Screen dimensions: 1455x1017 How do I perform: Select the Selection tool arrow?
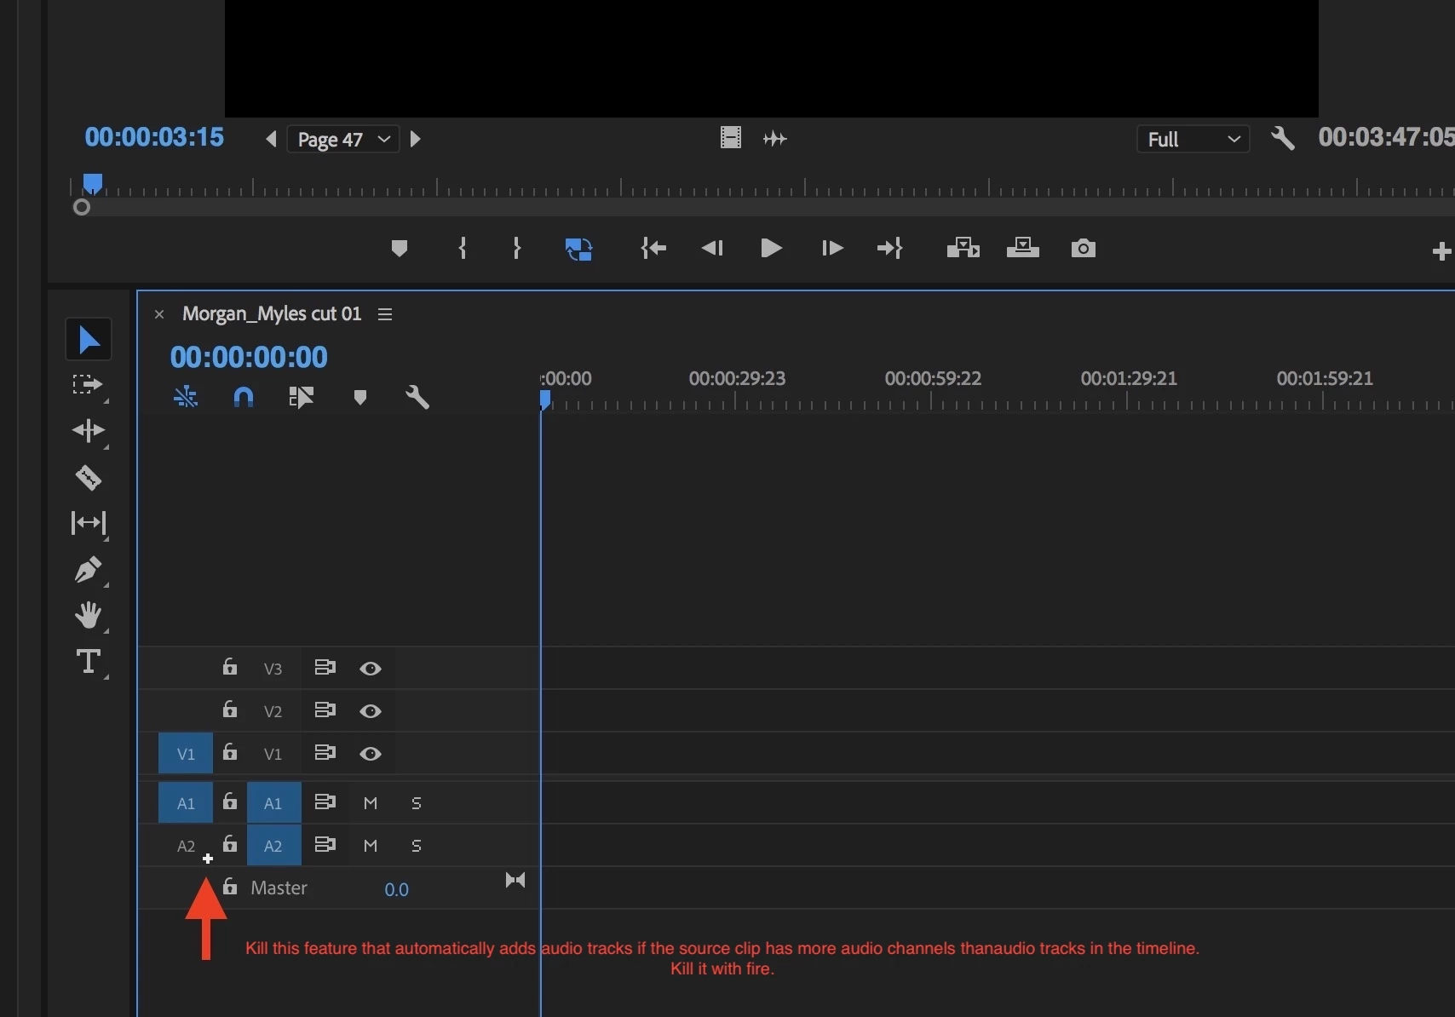89,339
